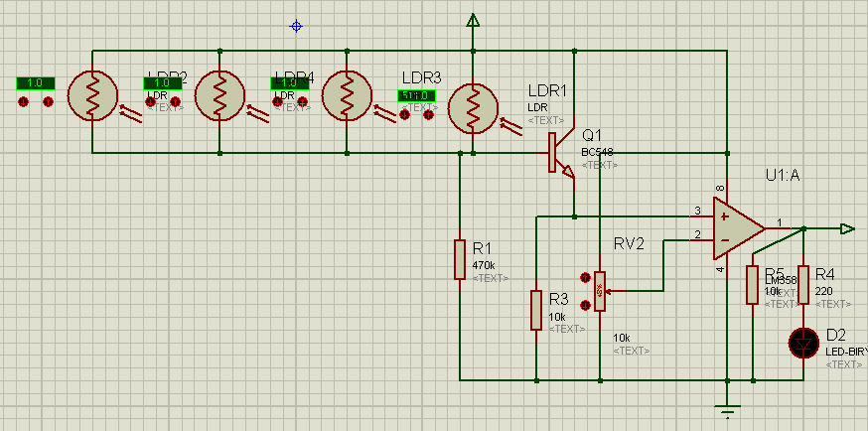Select the D2 LED component

802,343
